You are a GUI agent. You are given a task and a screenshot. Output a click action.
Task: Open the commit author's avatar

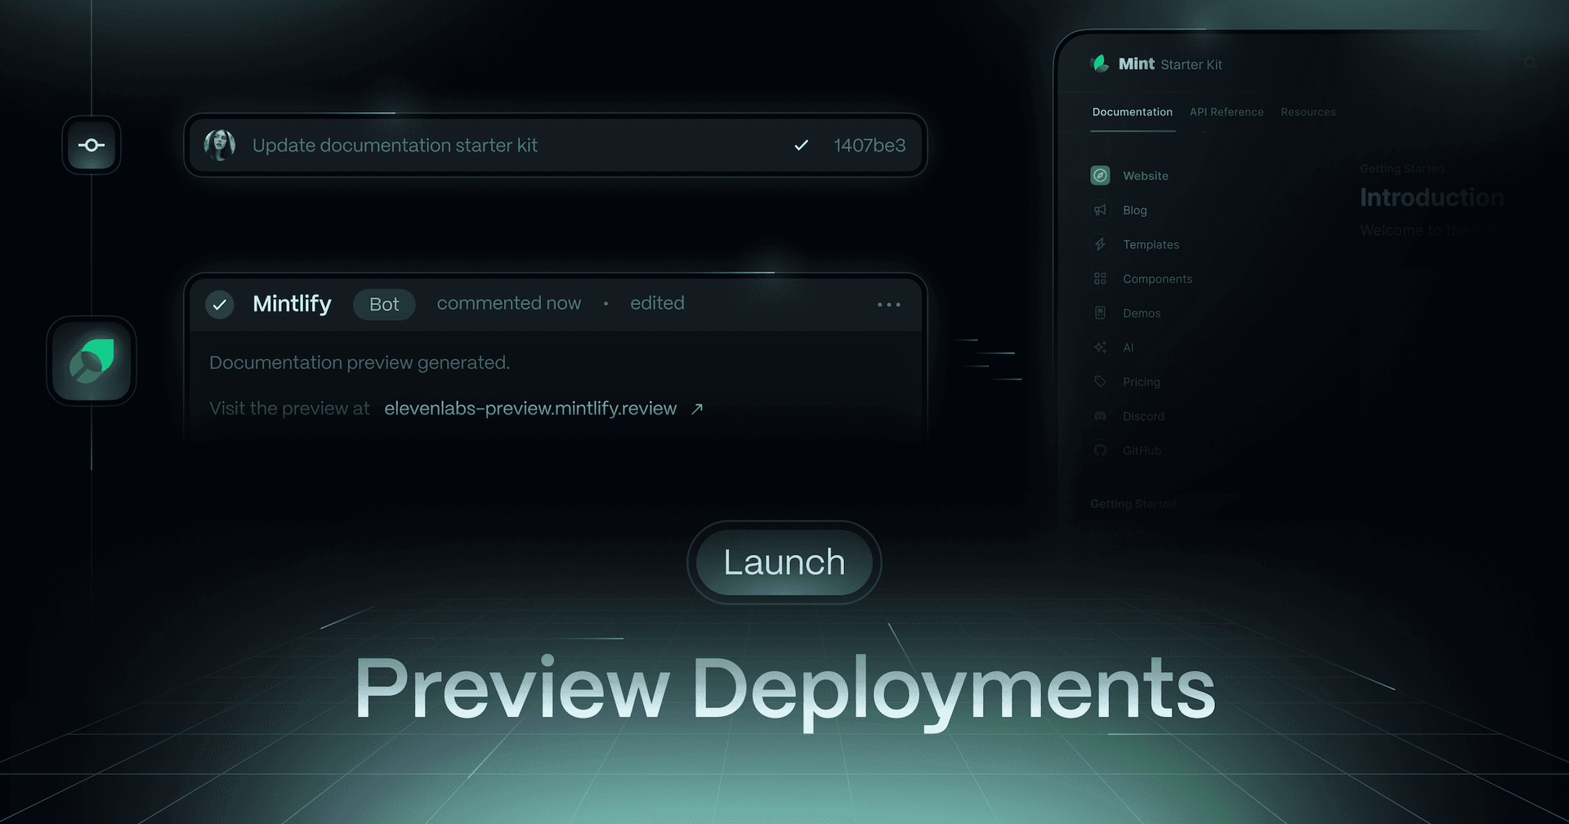pyautogui.click(x=219, y=146)
